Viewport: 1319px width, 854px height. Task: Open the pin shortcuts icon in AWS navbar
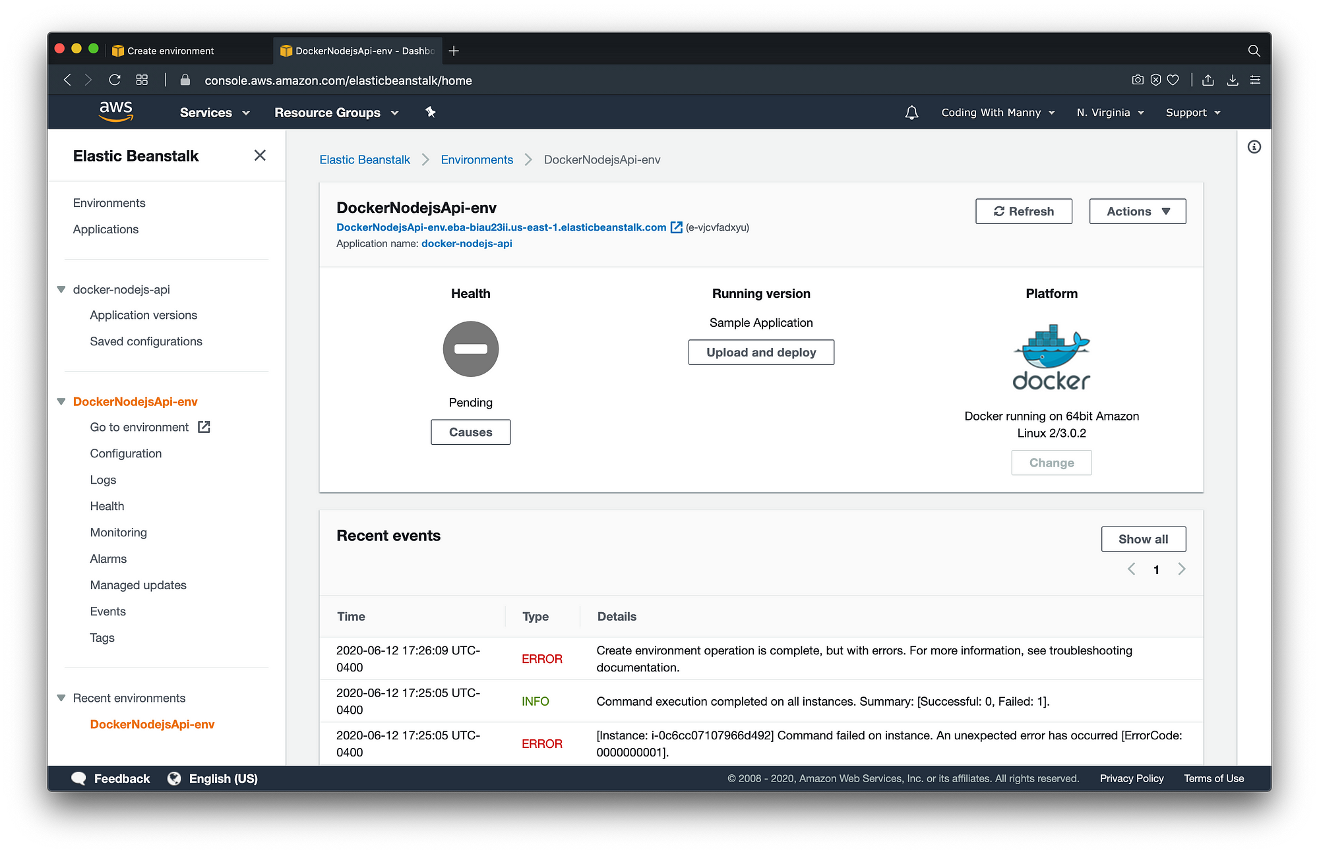pyautogui.click(x=431, y=112)
